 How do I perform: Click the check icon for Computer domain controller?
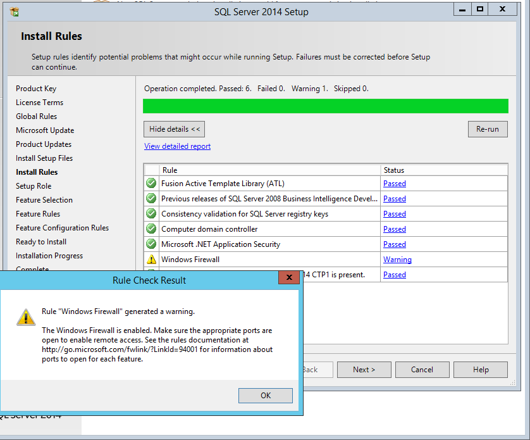(x=151, y=229)
